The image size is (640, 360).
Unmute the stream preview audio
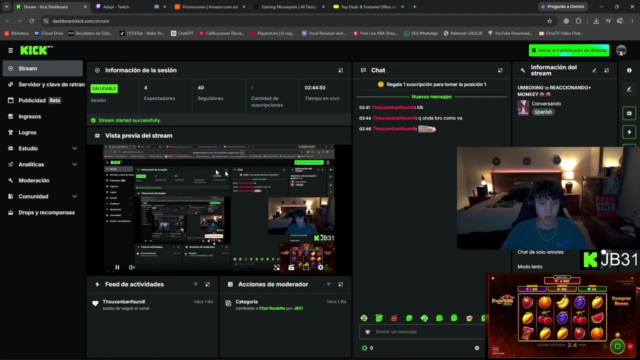pos(132,267)
